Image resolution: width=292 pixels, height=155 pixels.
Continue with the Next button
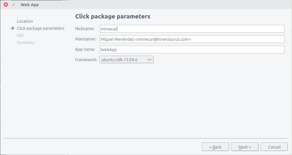coord(245,147)
